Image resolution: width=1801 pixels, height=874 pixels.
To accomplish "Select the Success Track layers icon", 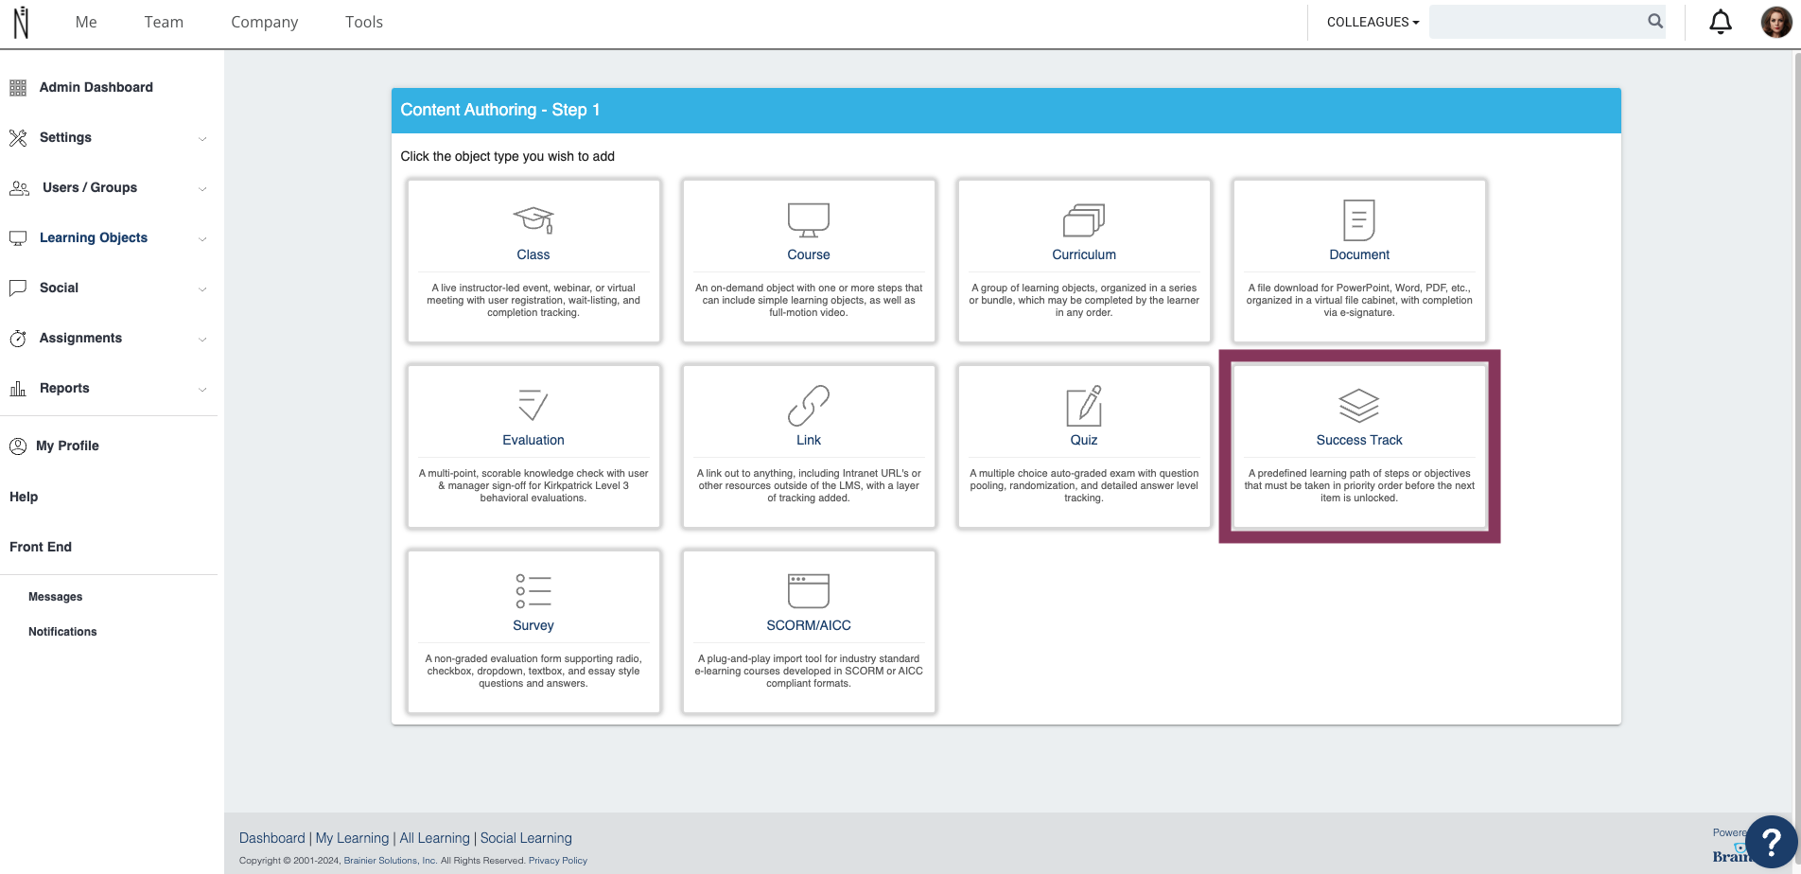I will click(x=1359, y=405).
